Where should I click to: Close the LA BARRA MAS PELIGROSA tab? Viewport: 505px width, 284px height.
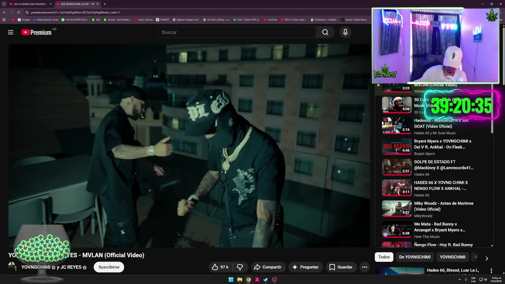50,4
